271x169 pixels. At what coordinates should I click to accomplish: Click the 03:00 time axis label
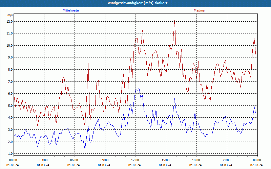click(x=44, y=160)
